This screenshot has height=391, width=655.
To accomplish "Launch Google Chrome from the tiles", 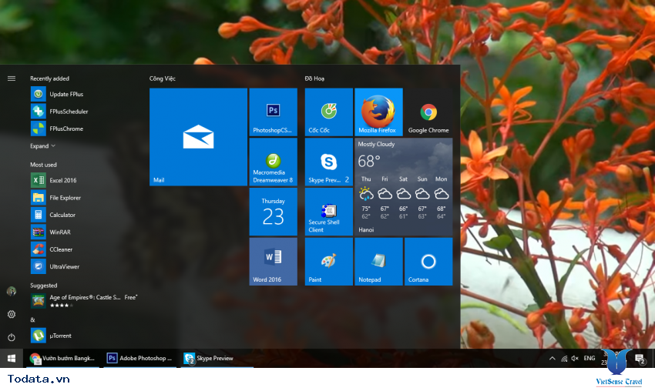I will (428, 112).
